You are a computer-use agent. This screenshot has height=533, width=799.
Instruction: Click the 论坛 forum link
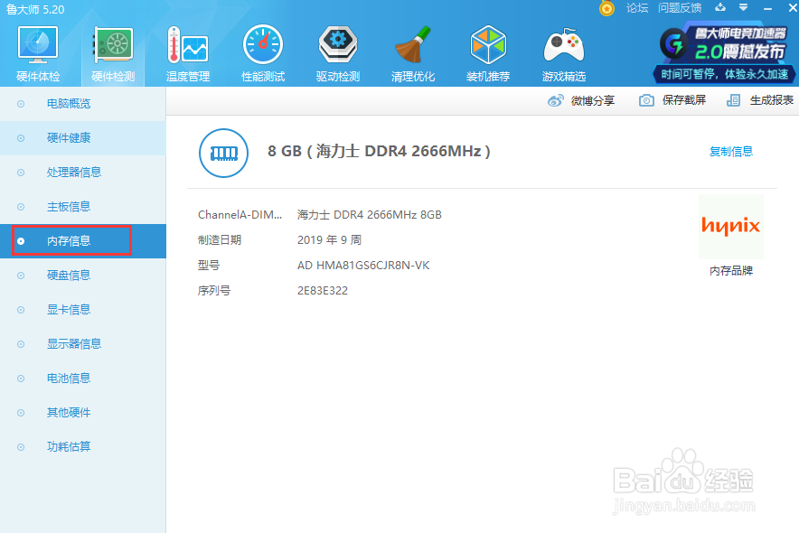(x=637, y=7)
